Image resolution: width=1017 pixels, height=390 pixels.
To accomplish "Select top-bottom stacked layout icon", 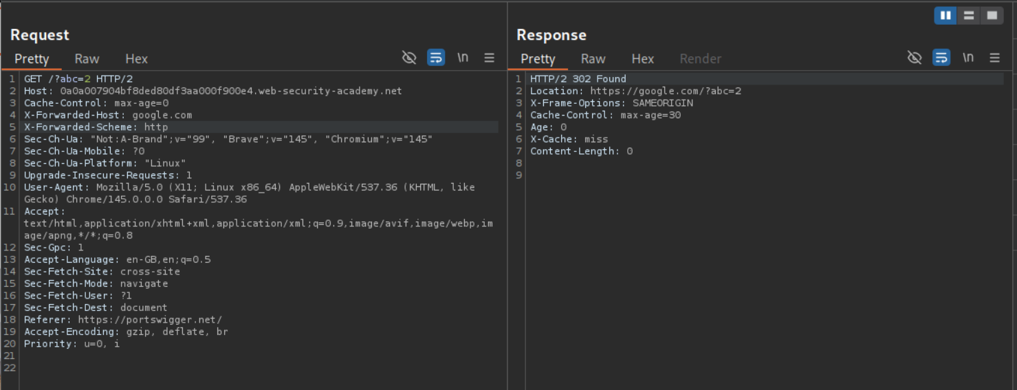I will point(969,15).
